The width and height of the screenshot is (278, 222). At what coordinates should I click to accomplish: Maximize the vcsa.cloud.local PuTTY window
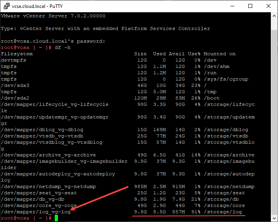click(250, 6)
